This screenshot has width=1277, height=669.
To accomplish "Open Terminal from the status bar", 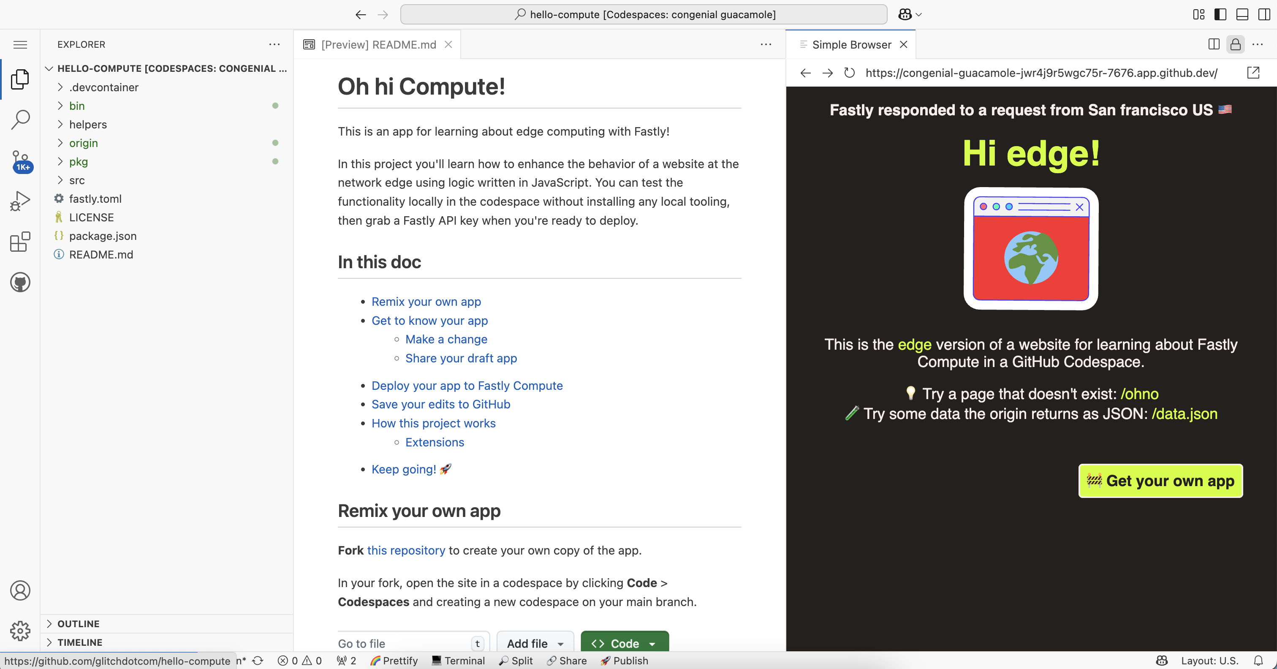I will click(458, 661).
